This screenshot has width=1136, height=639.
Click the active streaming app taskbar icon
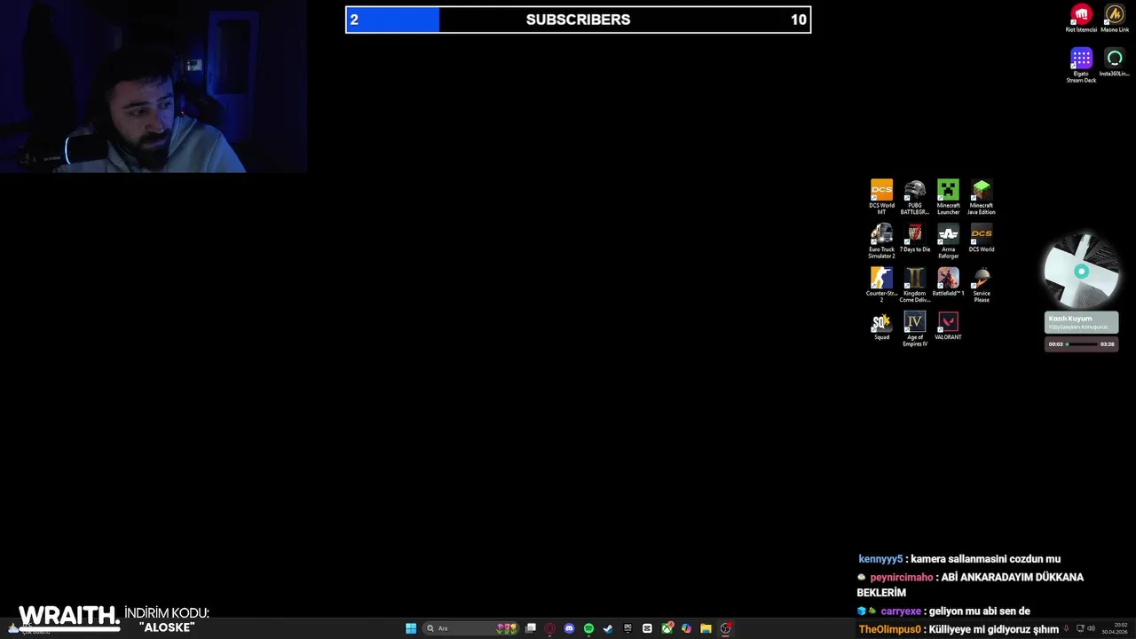click(725, 628)
